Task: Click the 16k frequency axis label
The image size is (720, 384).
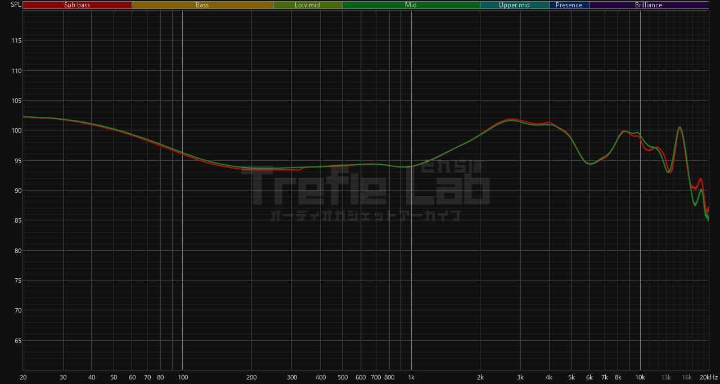Action: (687, 377)
